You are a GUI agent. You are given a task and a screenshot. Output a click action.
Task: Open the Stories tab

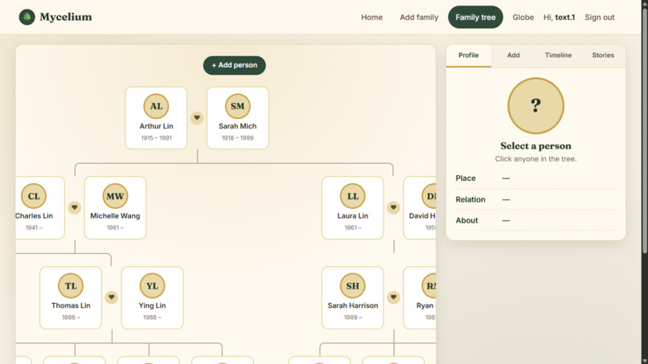[602, 55]
